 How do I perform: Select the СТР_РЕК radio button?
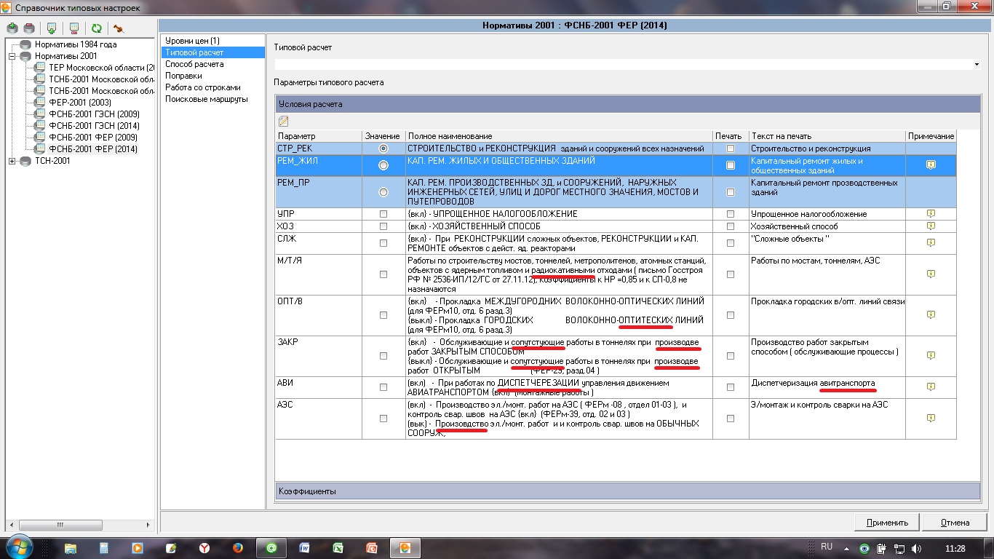(x=383, y=148)
